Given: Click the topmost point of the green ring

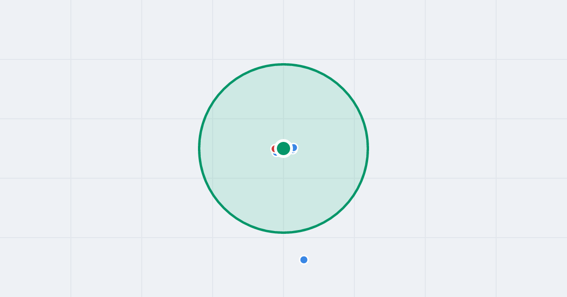Looking at the screenshot, I should pyautogui.click(x=283, y=64).
